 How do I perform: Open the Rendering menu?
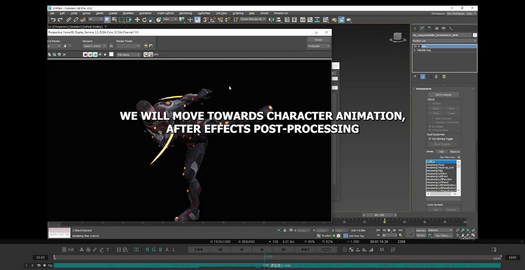click(x=185, y=13)
